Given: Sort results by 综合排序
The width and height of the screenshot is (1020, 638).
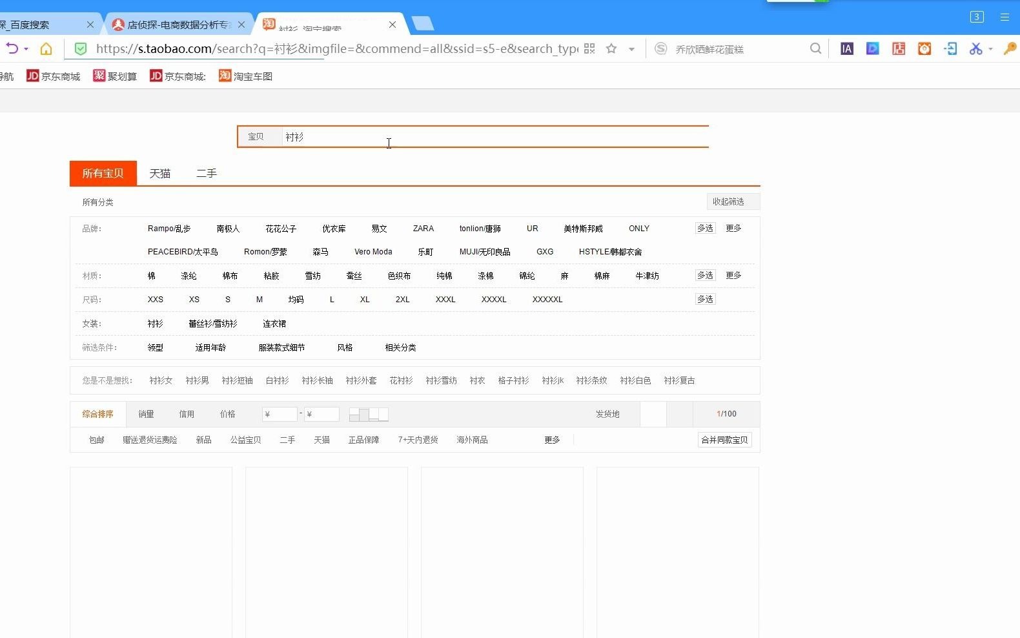Looking at the screenshot, I should [x=97, y=414].
